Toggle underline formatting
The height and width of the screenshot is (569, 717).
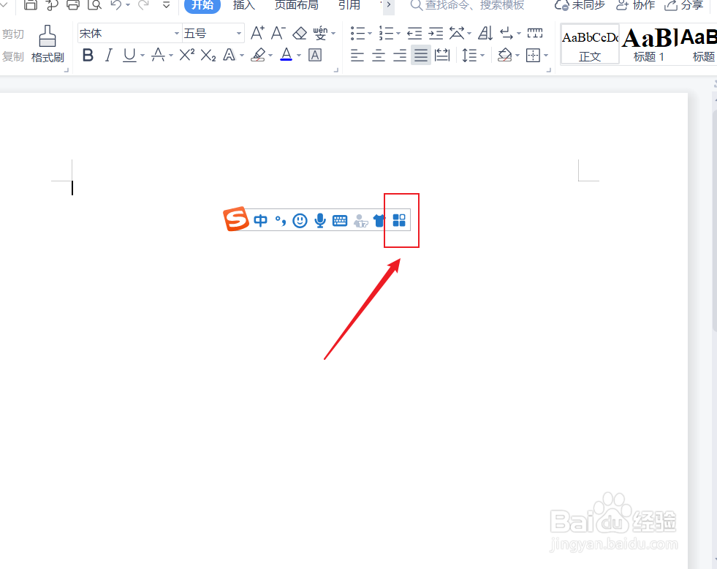coord(129,56)
